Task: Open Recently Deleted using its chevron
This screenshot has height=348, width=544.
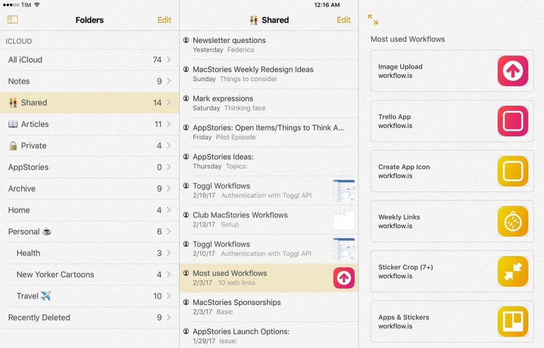Action: 170,317
